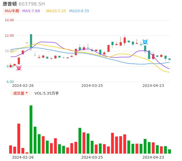Click the 2024-02-26 date on price chart axis
Viewport: 182px width, 161px height.
pos(23,86)
